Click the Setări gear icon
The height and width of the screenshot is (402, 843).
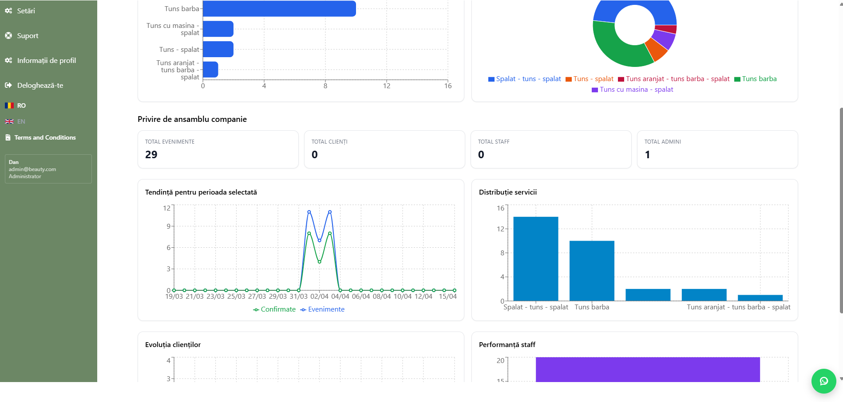click(8, 11)
